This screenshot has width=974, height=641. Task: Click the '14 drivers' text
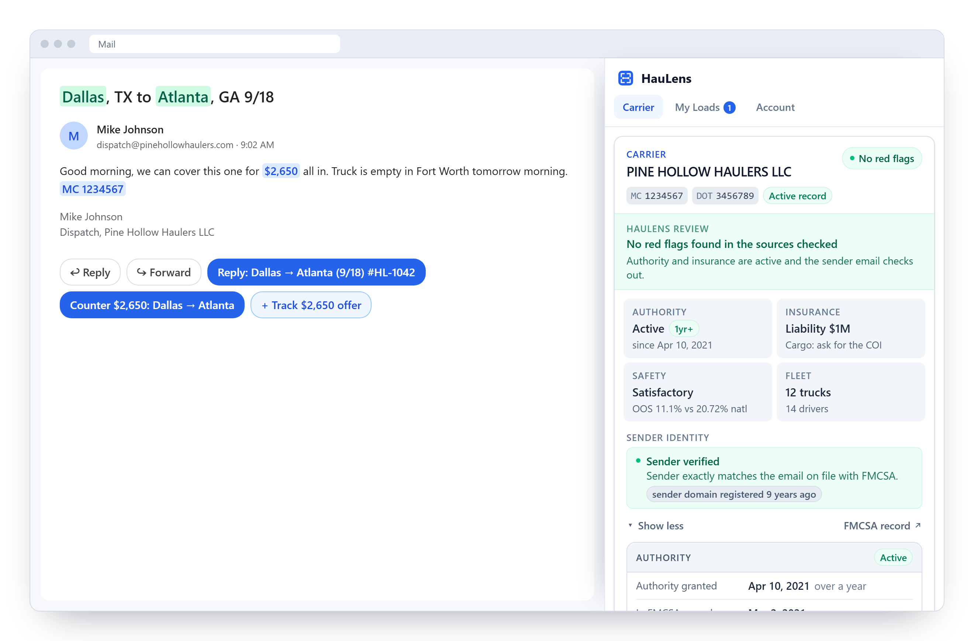pyautogui.click(x=807, y=409)
